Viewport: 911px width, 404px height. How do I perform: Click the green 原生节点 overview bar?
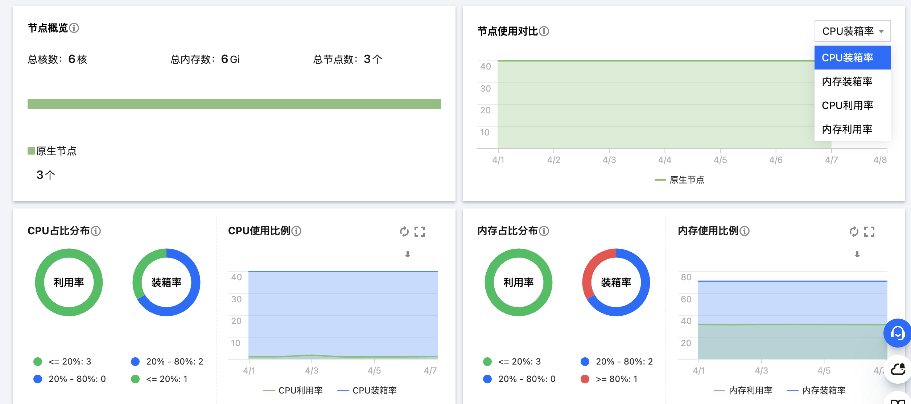(234, 104)
